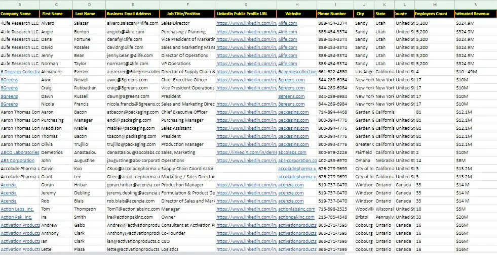Open the ABCO Laboratories company link
Image resolution: width=497 pixels, height=255 pixels.
coord(20,152)
